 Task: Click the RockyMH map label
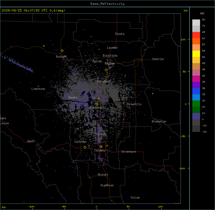click(x=61, y=57)
